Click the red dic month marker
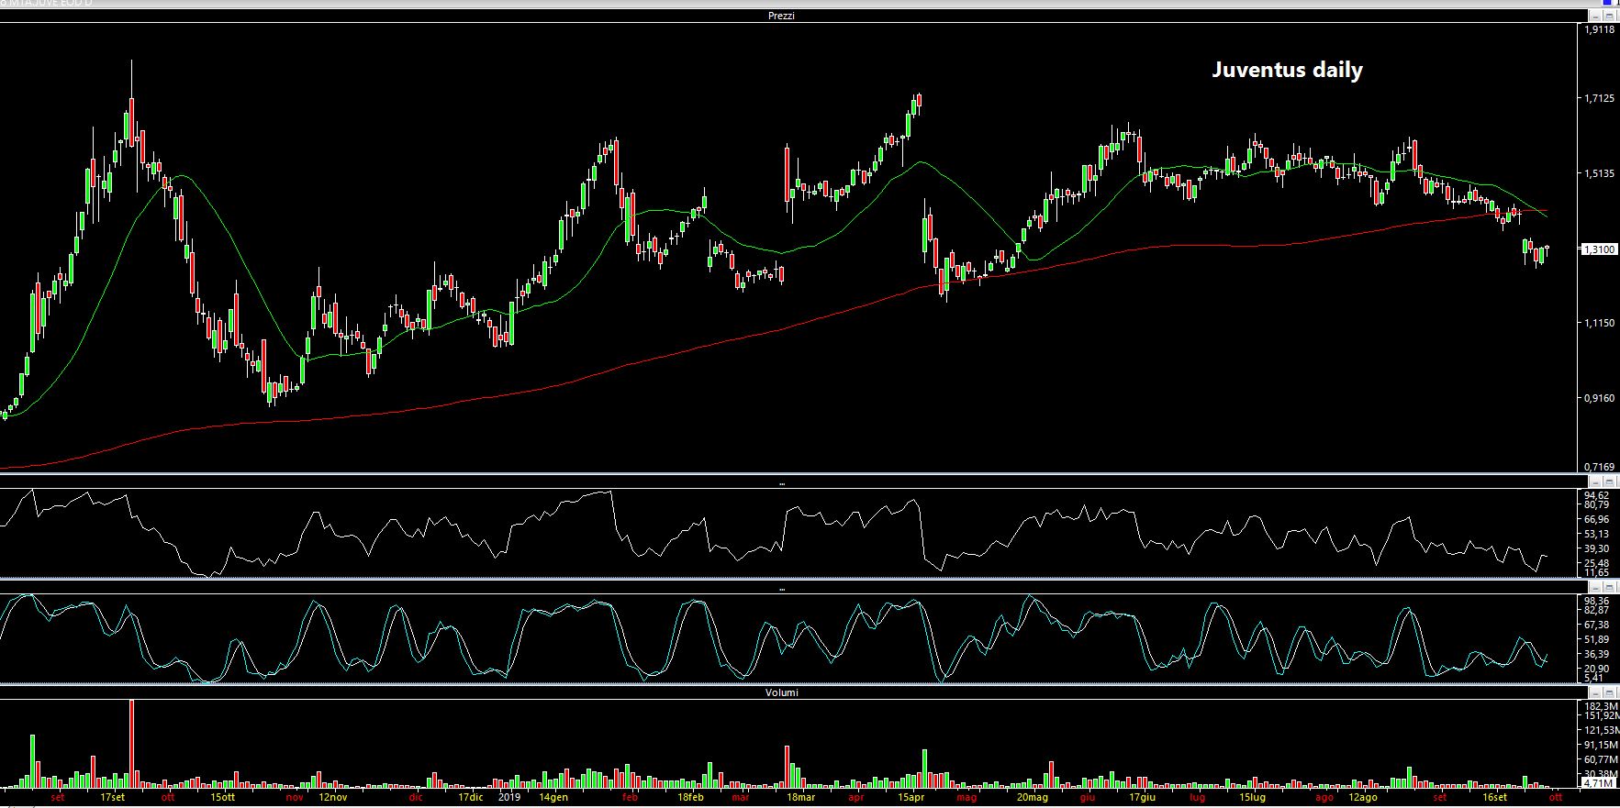Image resolution: width=1620 pixels, height=808 pixels. (x=416, y=797)
